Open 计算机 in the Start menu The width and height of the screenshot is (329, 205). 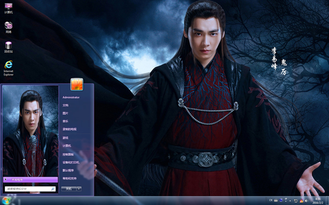(67, 146)
